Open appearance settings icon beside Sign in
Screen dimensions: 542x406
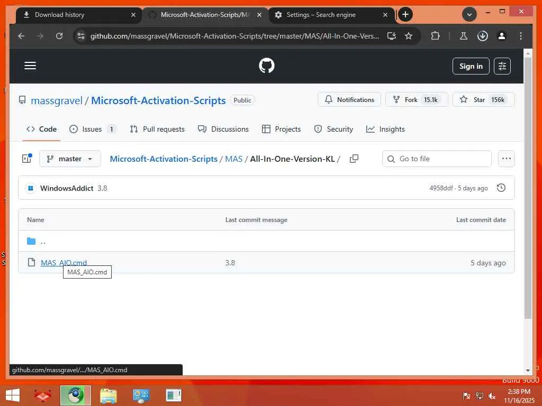(502, 66)
